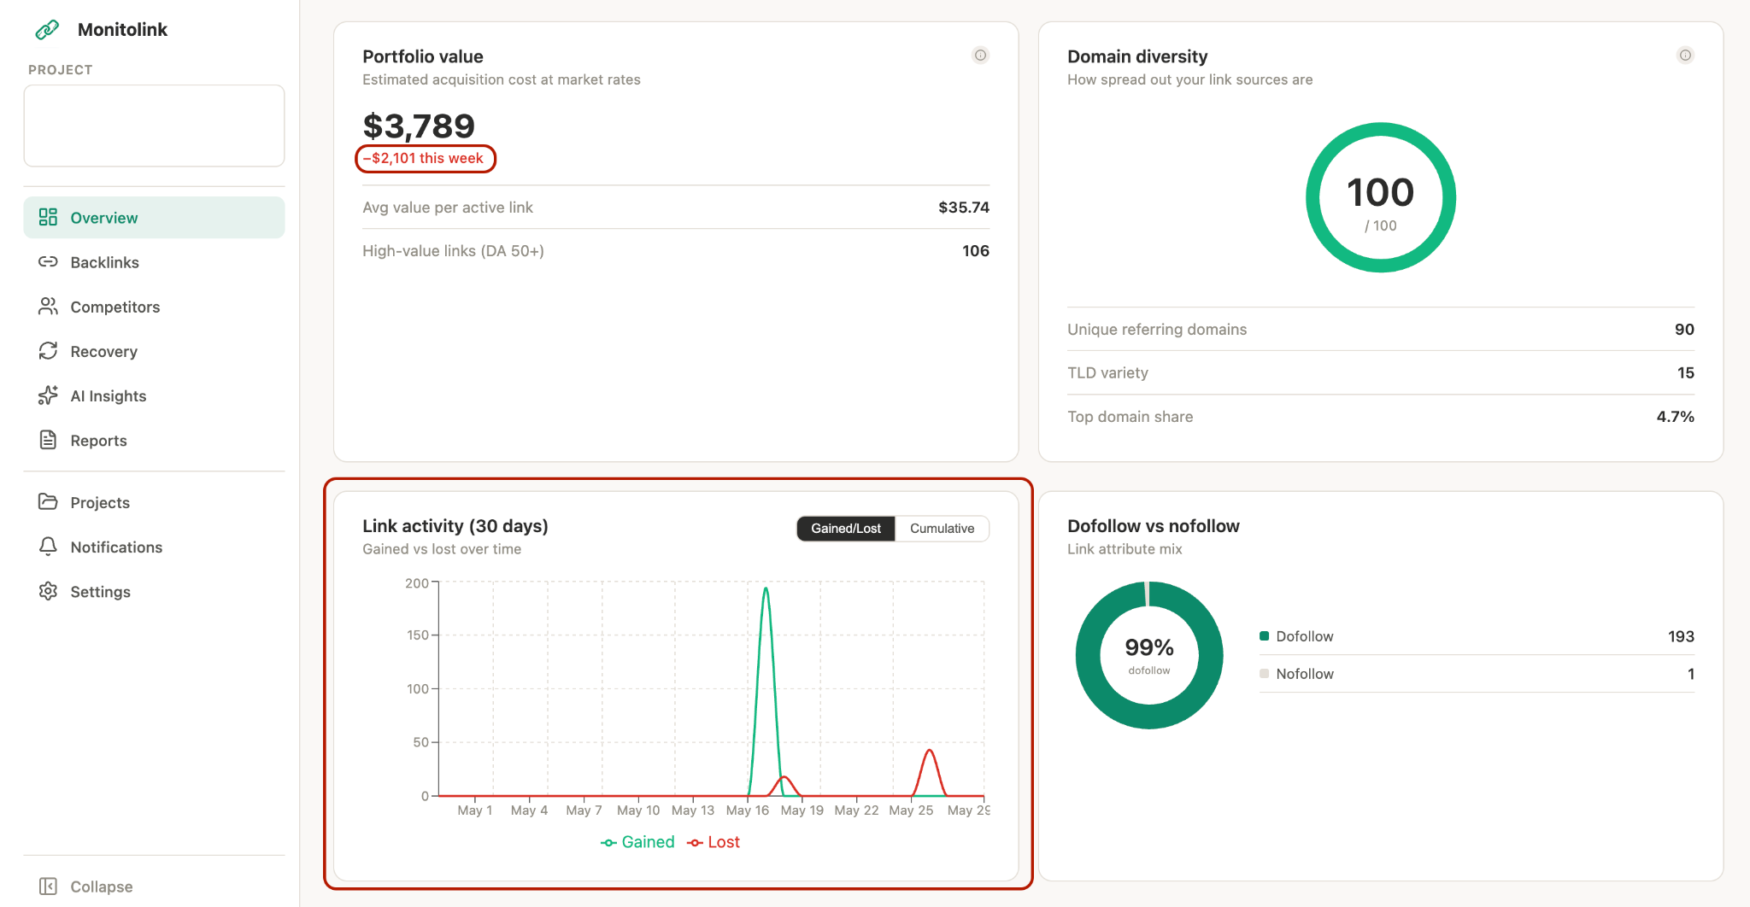Click High-value links (DA 50+) row
Viewport: 1750px width, 907px height.
coord(676,250)
